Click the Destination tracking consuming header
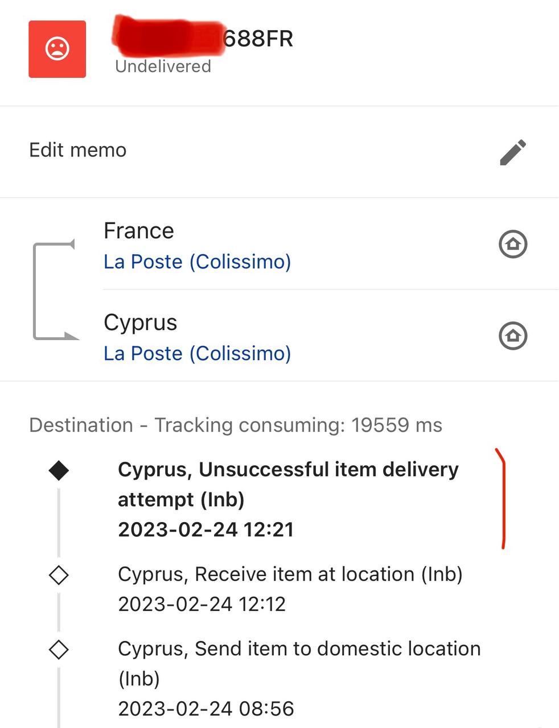Viewport: 559px width, 728px height. pyautogui.click(x=236, y=425)
